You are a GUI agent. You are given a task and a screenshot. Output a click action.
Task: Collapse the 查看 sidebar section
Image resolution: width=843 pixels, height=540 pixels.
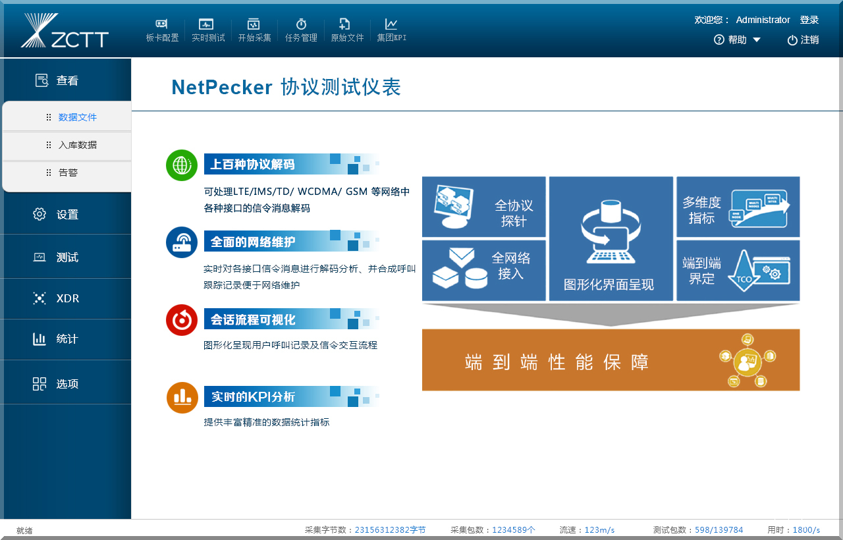coord(66,80)
